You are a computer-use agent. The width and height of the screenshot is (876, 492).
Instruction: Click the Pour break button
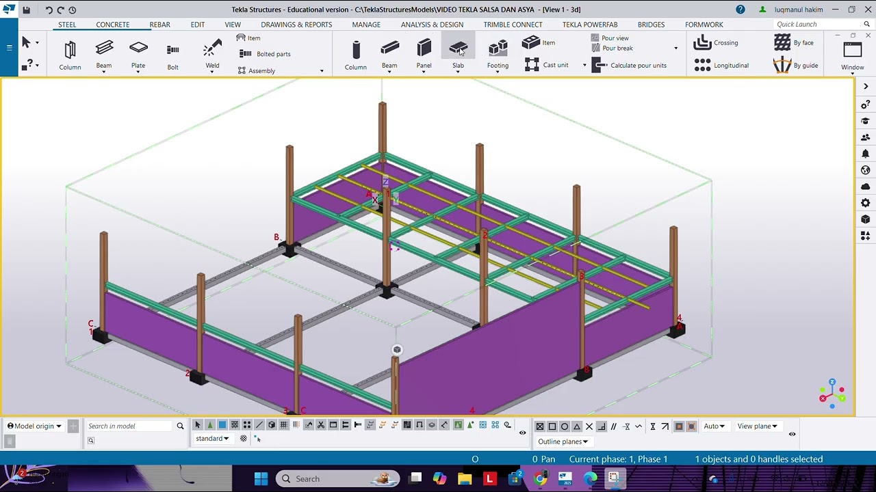pos(612,48)
